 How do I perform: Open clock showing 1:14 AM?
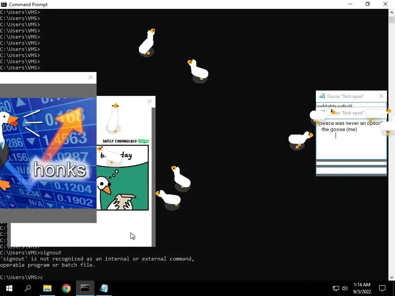click(362, 288)
